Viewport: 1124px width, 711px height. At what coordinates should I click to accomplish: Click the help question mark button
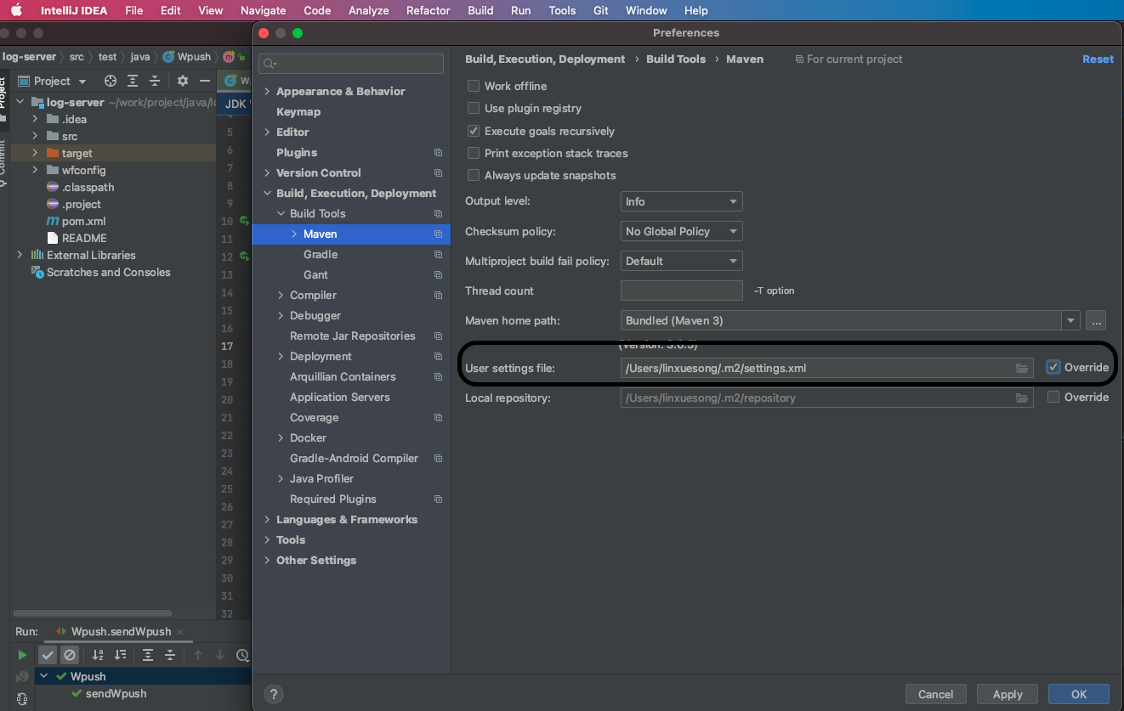[x=273, y=694]
